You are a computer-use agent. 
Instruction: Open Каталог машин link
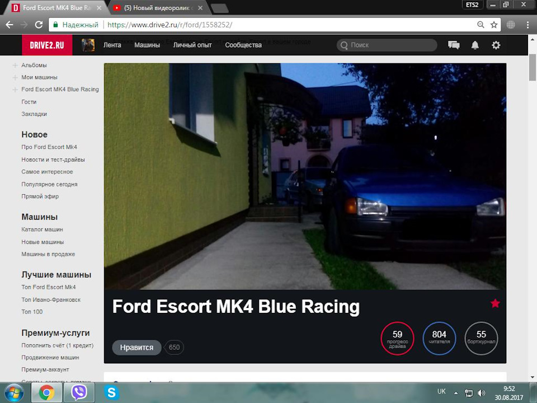(x=42, y=229)
